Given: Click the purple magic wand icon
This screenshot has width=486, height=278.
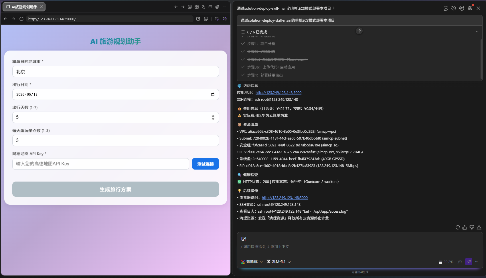Looking at the screenshot, I should [225, 19].
